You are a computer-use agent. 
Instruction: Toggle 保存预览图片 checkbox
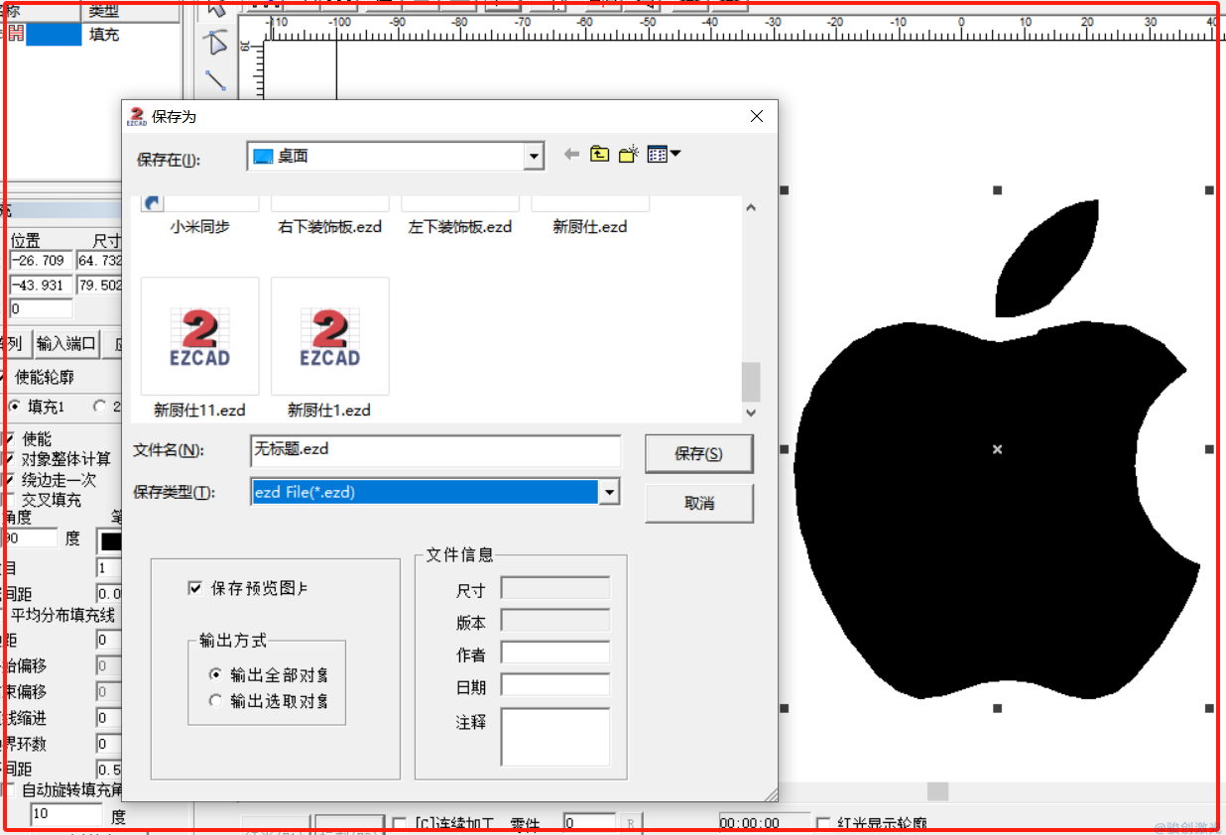(x=194, y=589)
